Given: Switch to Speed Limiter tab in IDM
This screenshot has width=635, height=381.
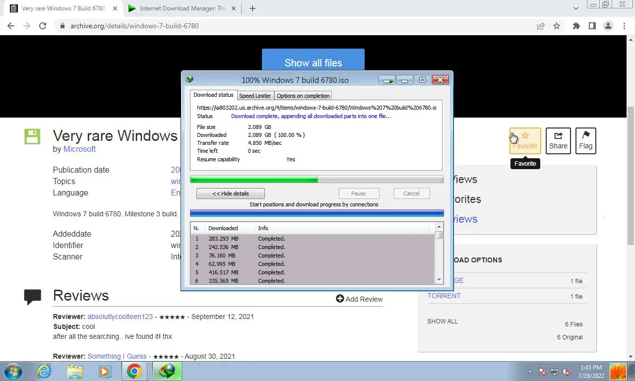Looking at the screenshot, I should pyautogui.click(x=255, y=96).
